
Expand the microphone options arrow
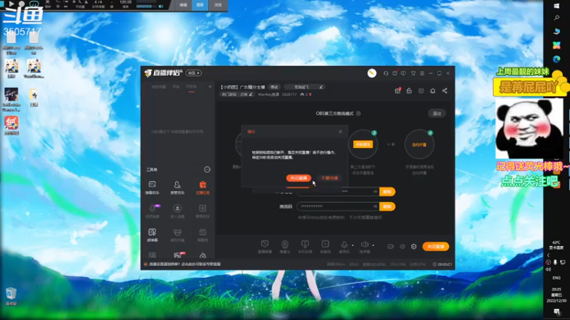[353, 245]
